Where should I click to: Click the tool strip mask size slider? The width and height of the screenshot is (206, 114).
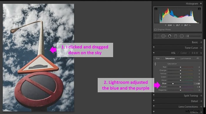click(x=194, y=36)
